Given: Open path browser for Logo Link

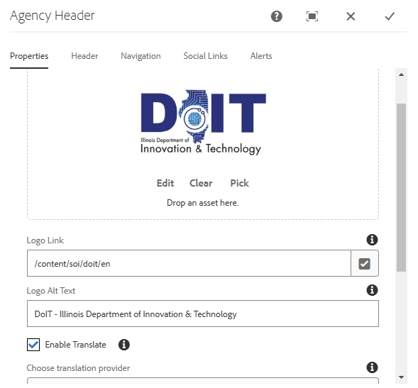Looking at the screenshot, I should pyautogui.click(x=364, y=264).
